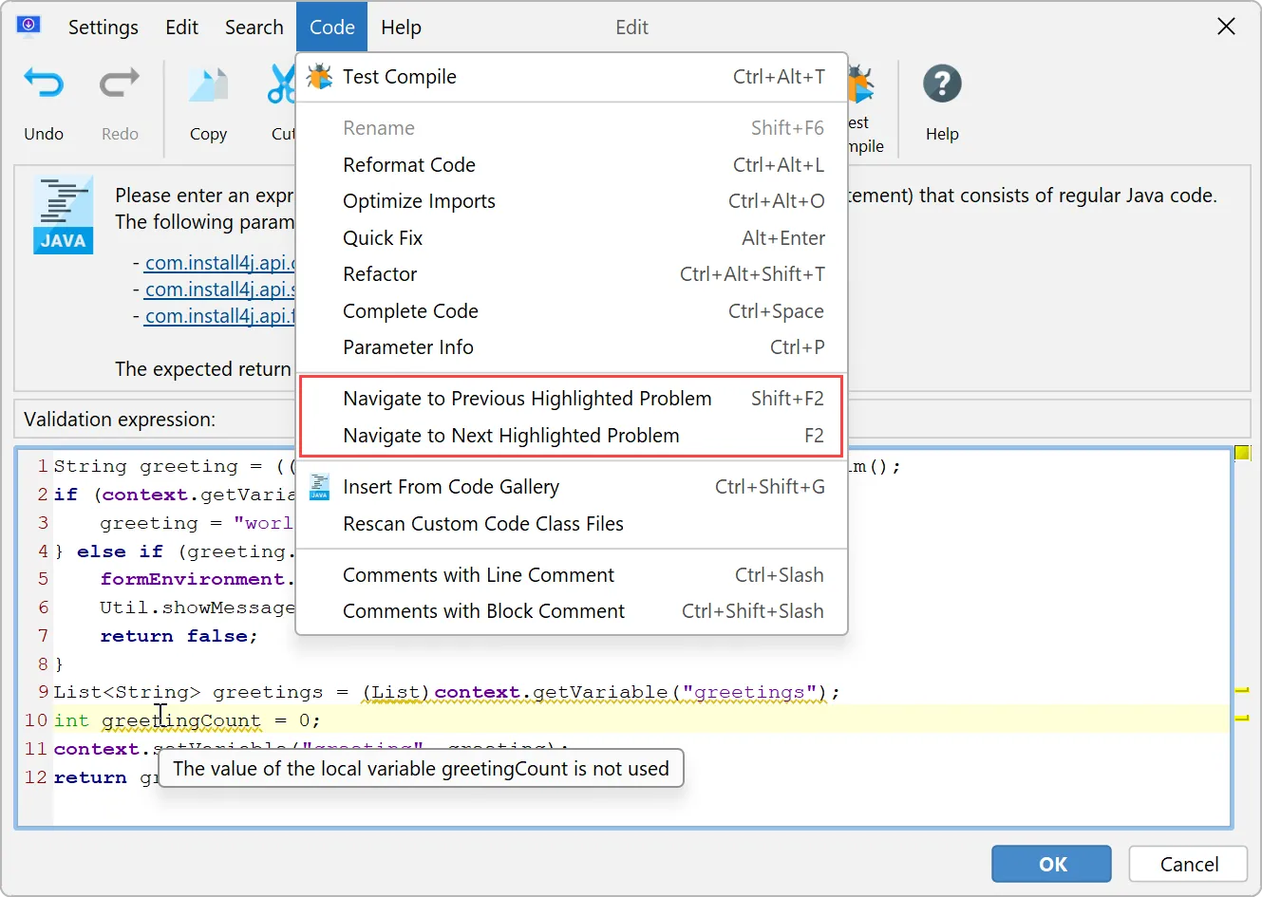Open Help via the question mark icon
Screen dimensions: 1262x897
coord(942,84)
